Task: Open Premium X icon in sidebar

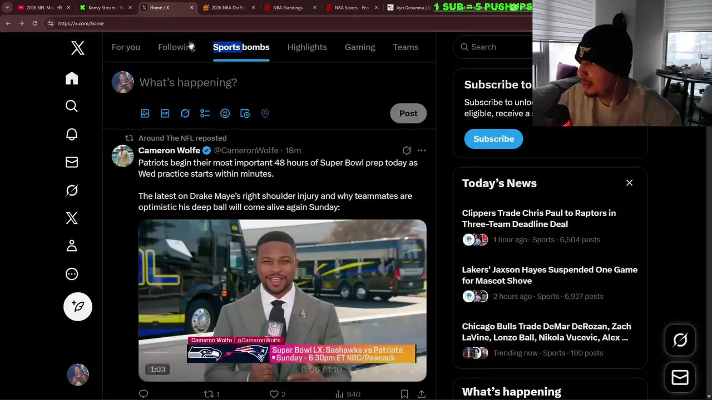Action: [72, 218]
